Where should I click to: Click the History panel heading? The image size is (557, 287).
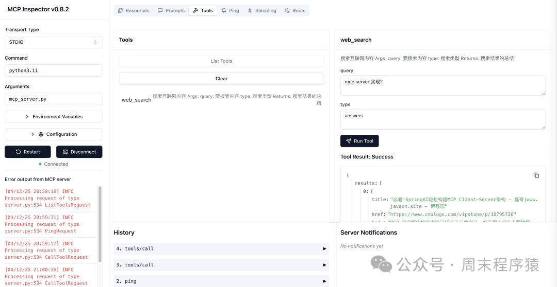point(124,232)
